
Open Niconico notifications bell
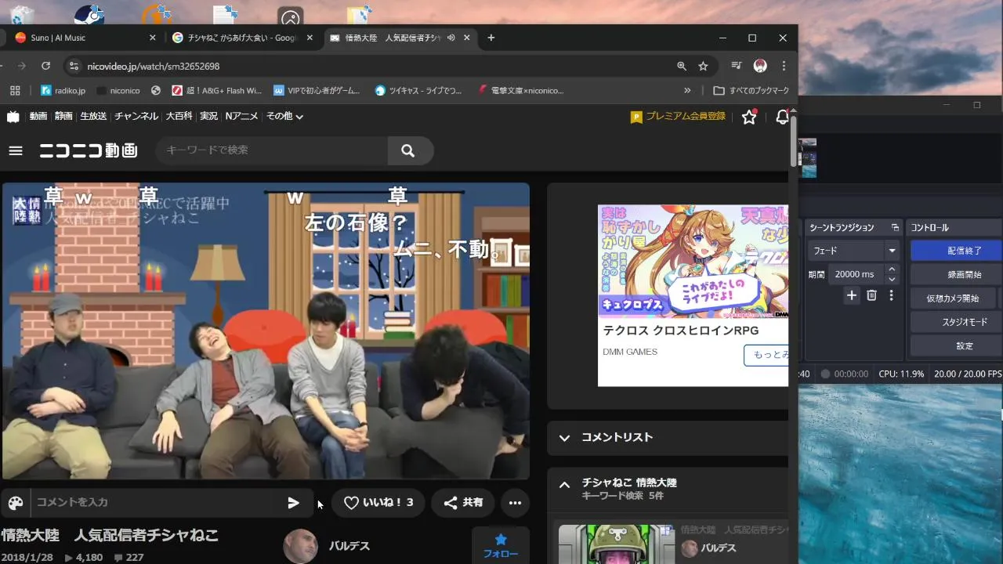[781, 117]
